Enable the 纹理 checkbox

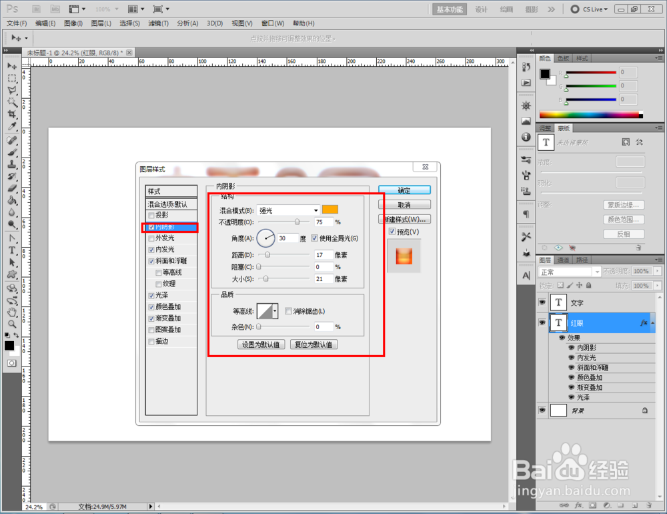pos(159,284)
